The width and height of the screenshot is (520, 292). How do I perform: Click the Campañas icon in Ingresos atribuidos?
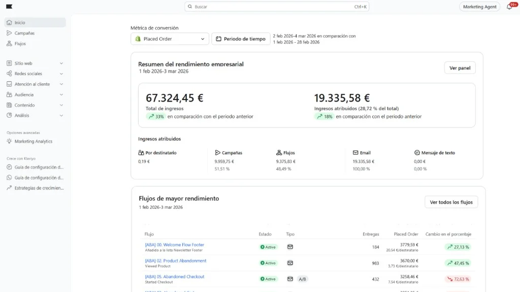(217, 153)
